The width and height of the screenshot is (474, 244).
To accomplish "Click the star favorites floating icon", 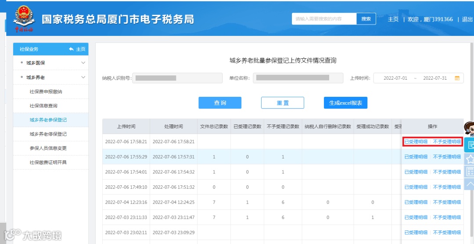I will (470, 159).
